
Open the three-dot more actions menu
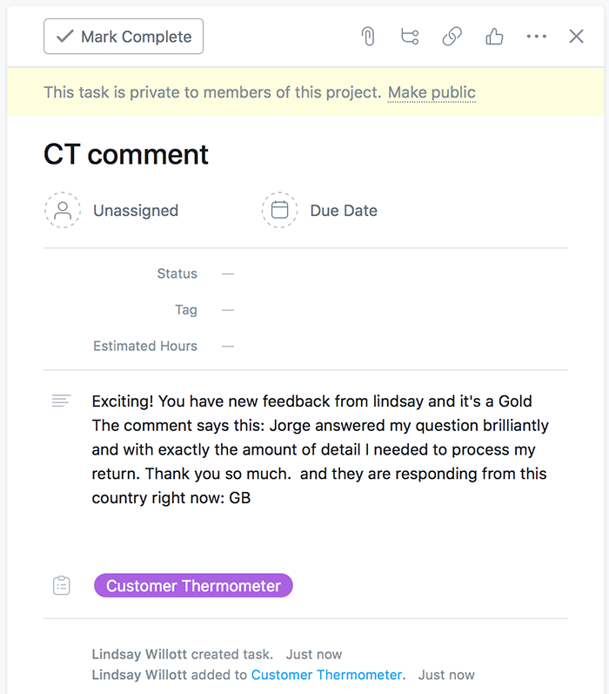537,37
